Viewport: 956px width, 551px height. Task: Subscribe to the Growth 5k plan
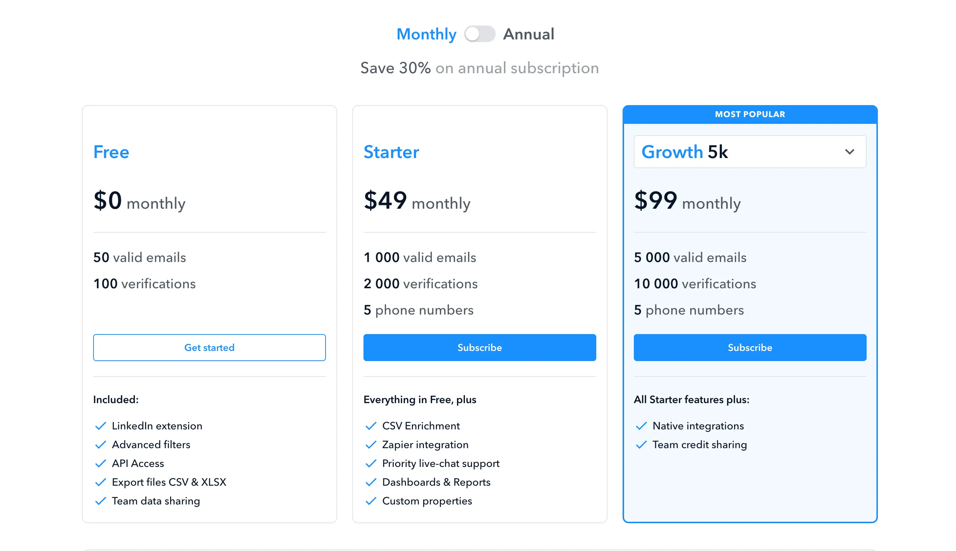tap(750, 348)
